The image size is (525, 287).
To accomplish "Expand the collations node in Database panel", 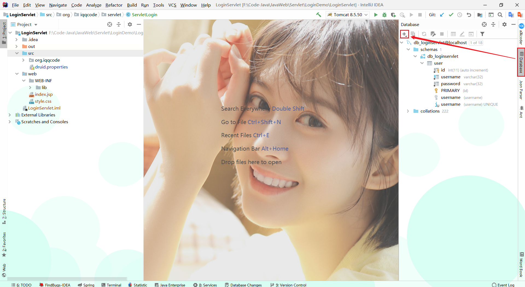I will (x=408, y=111).
